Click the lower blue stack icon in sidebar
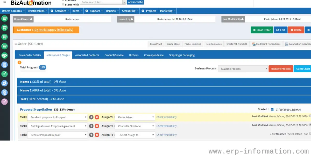 pos(4,92)
